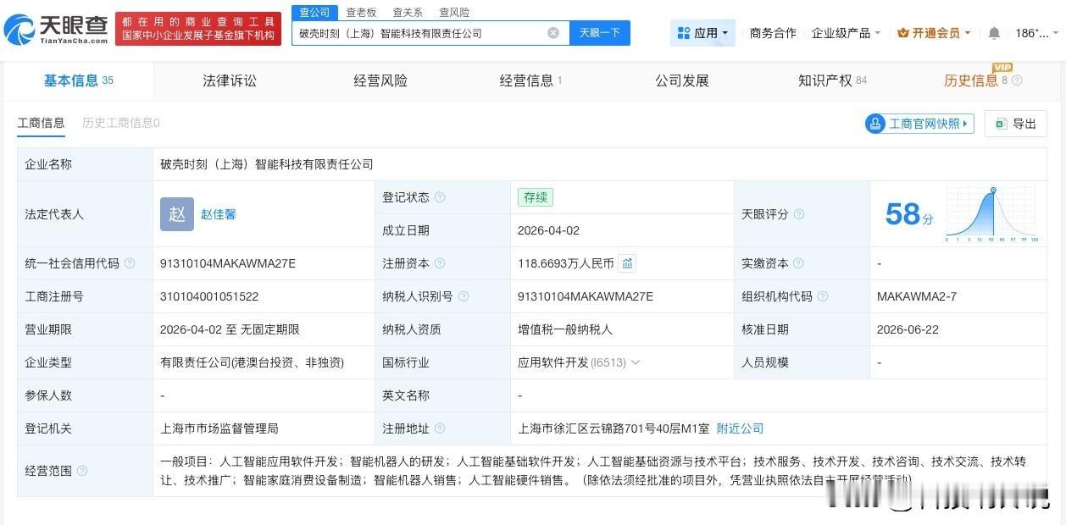Open legal representative 赵佳馨 link

click(x=219, y=214)
